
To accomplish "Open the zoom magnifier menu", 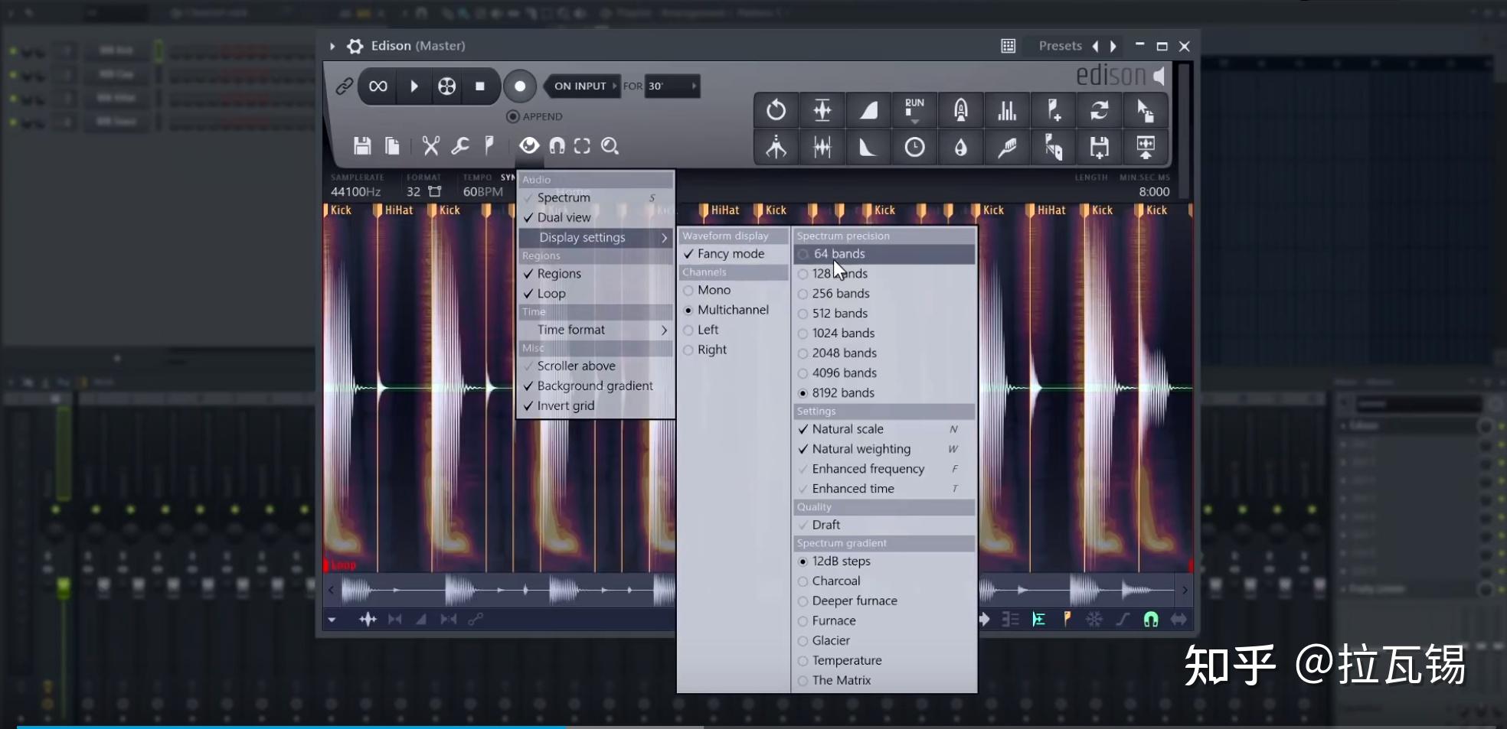I will (610, 146).
